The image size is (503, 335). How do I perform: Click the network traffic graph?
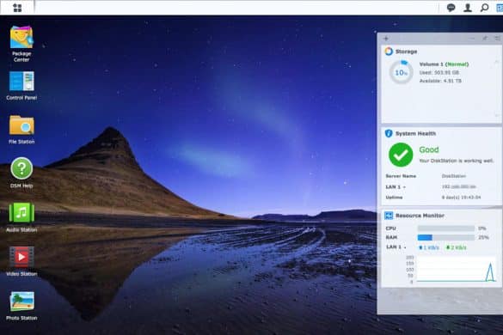[456, 269]
